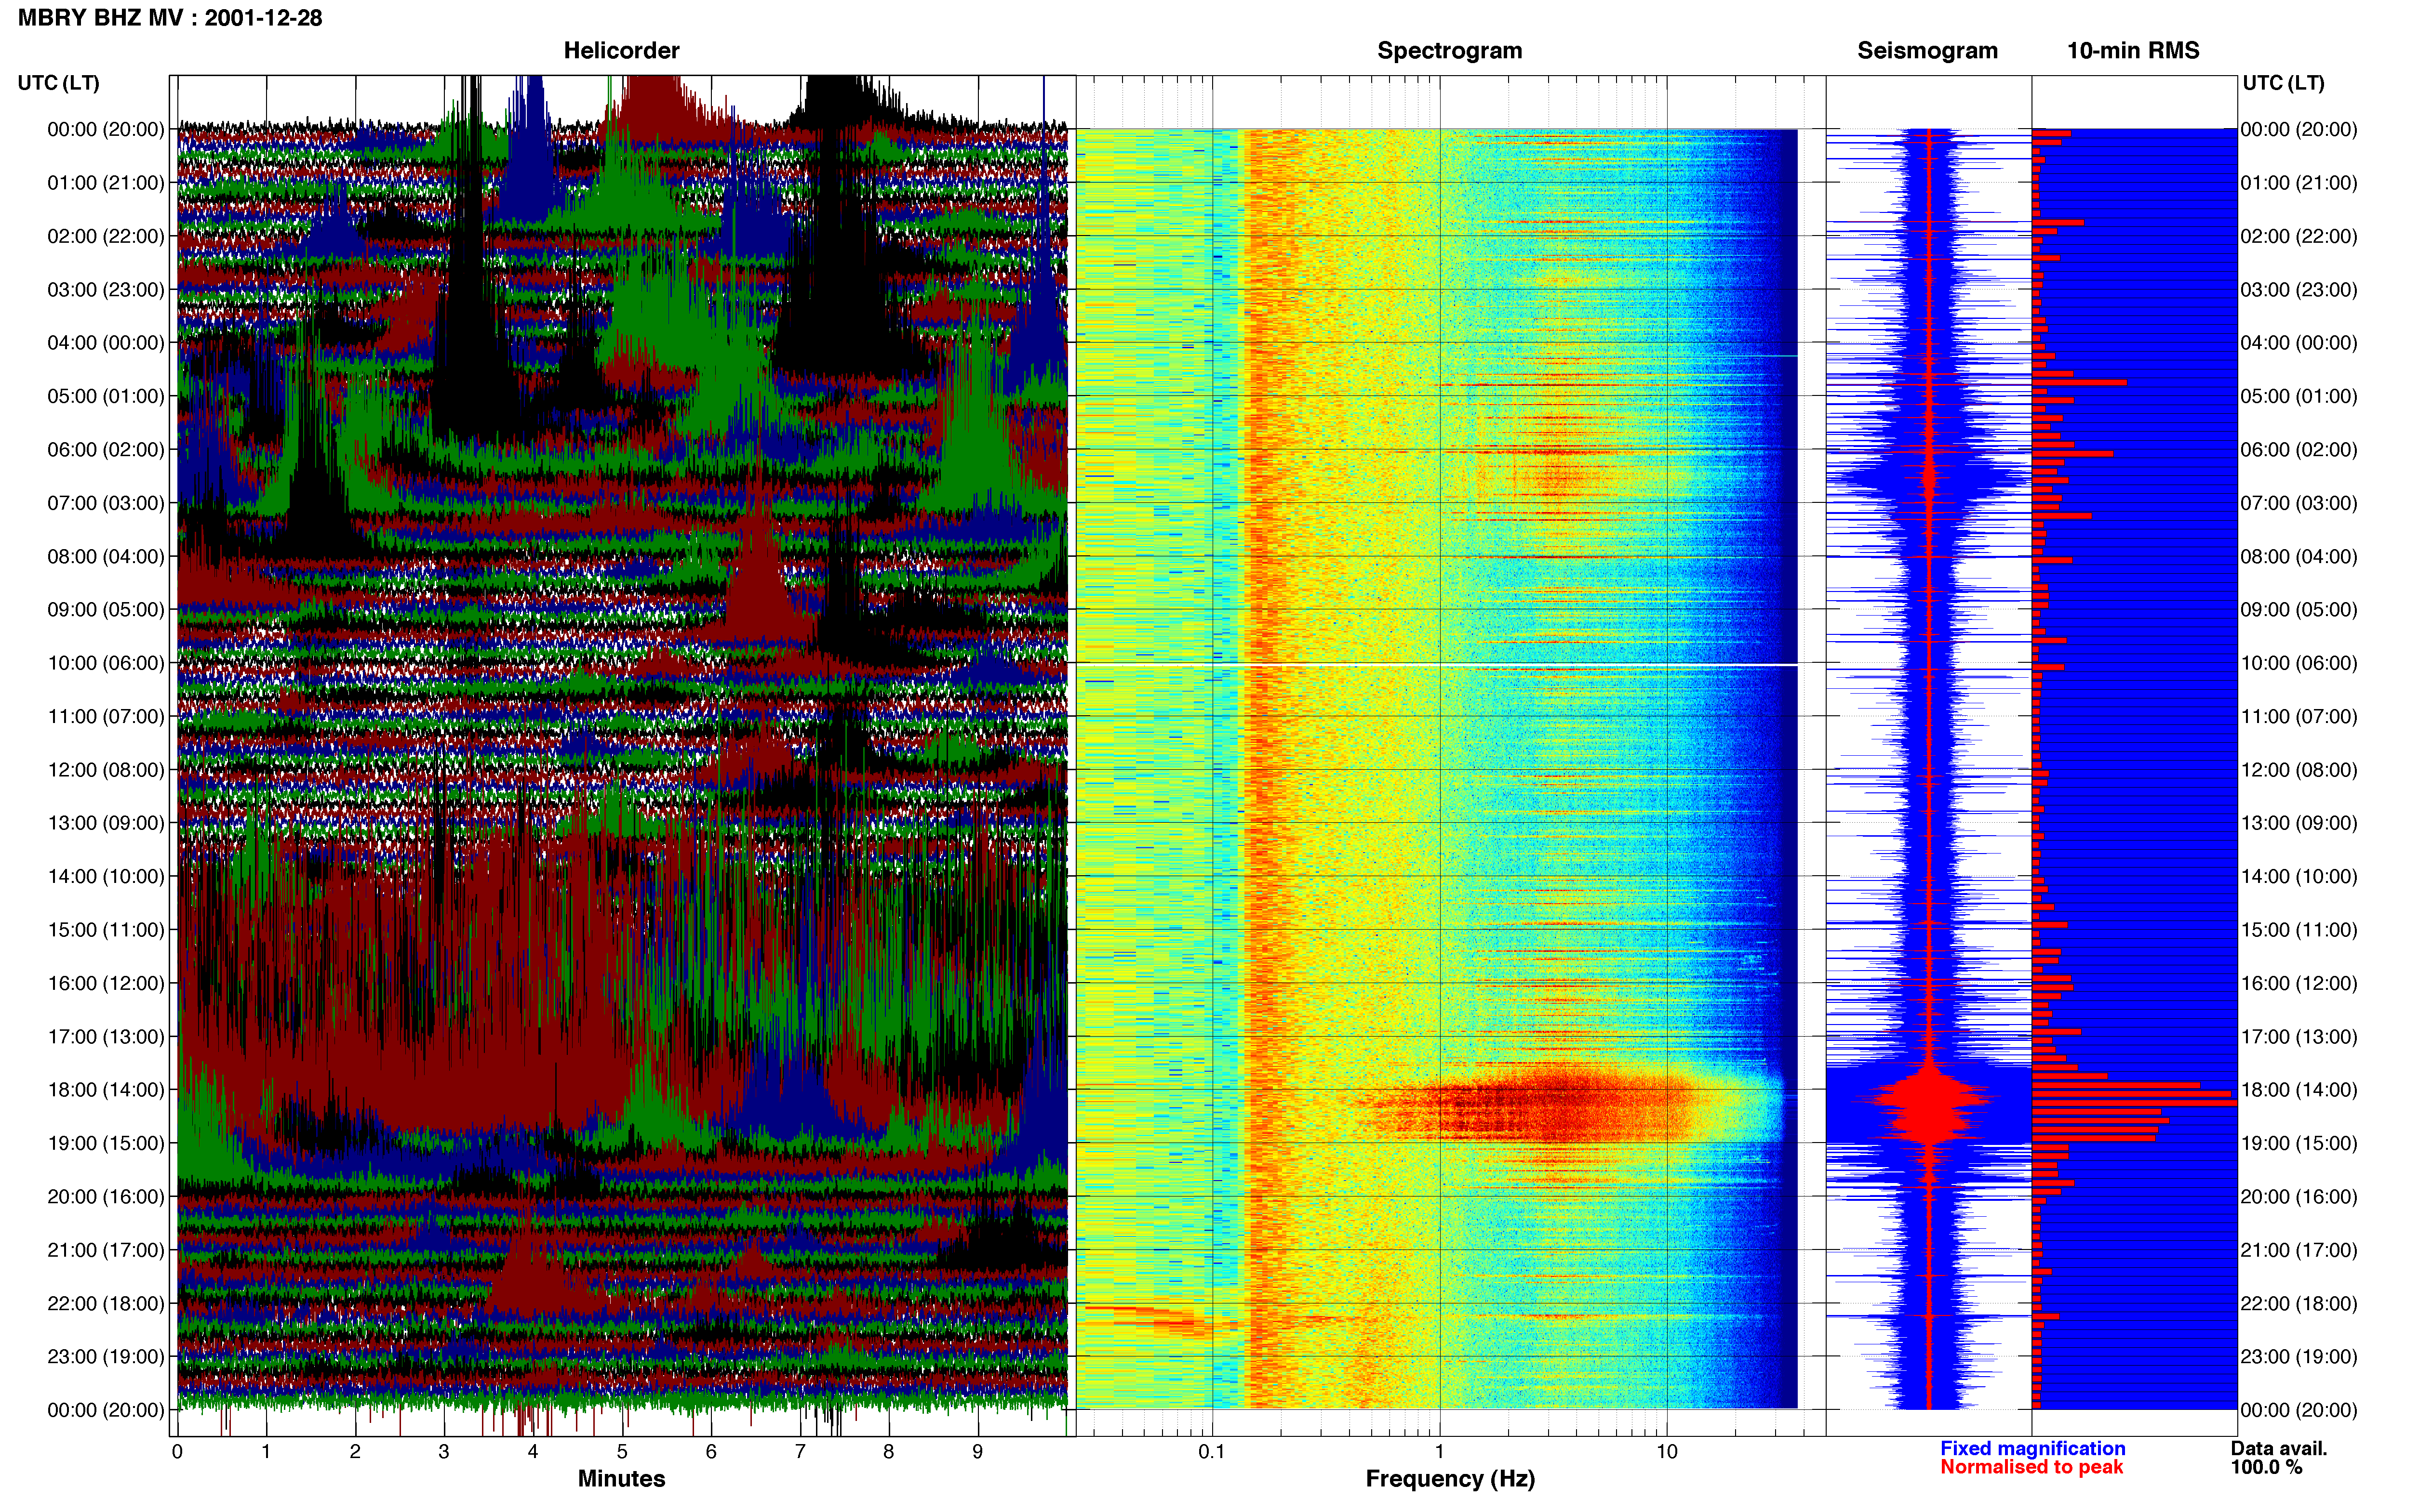Click the 'Minutes' axis title
The width and height of the screenshot is (2419, 1512).
pos(621,1479)
